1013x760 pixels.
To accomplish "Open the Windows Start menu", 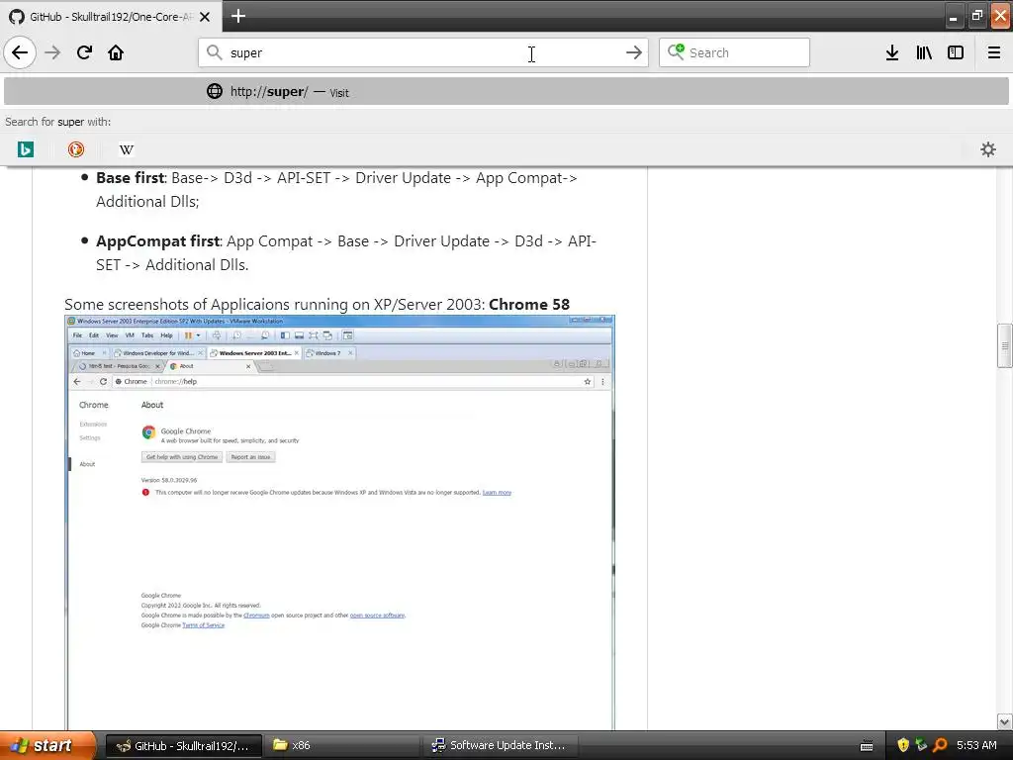I will pyautogui.click(x=46, y=745).
